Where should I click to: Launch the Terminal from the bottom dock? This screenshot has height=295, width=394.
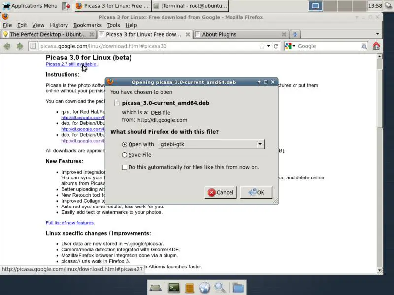pos(174,288)
